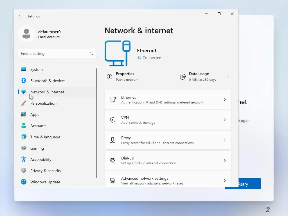Viewport: 288px width, 216px height.
Task: Go to Bluetooth & devices
Action: click(x=57, y=81)
